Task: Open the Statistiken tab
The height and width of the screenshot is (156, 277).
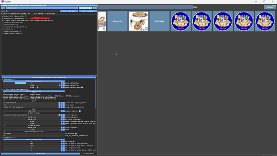Action: click(x=34, y=6)
